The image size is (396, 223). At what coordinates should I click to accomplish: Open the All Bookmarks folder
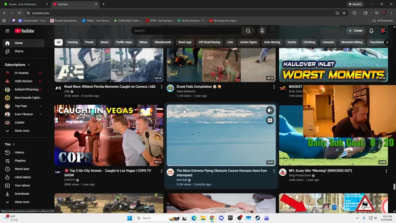[x=383, y=21]
